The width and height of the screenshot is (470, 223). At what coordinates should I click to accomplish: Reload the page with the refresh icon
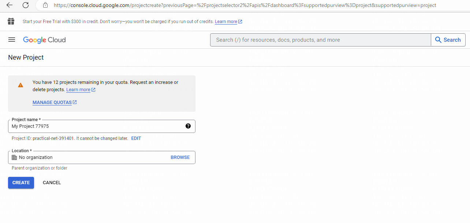click(26, 5)
